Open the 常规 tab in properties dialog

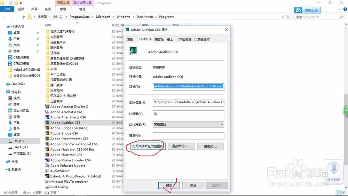130,39
